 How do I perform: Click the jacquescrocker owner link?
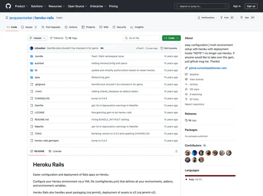click(x=21, y=18)
